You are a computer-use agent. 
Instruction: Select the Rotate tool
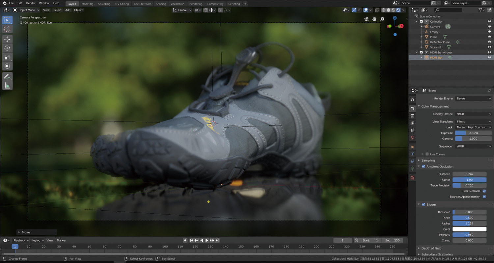[7, 48]
